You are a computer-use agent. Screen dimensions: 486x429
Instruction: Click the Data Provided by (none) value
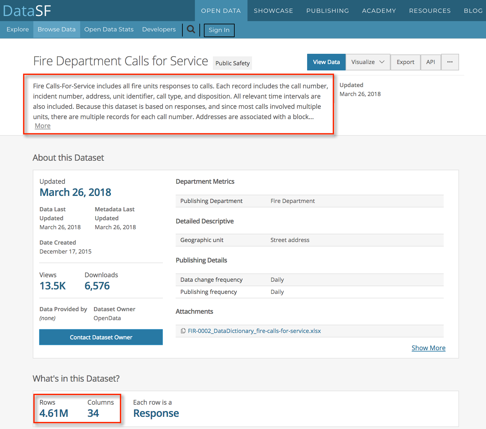(x=47, y=318)
